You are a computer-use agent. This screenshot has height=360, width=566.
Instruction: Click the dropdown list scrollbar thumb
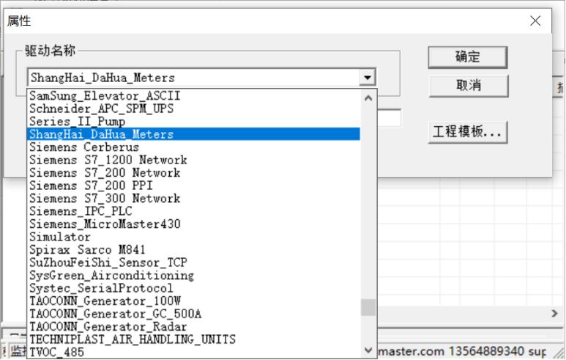point(368,308)
